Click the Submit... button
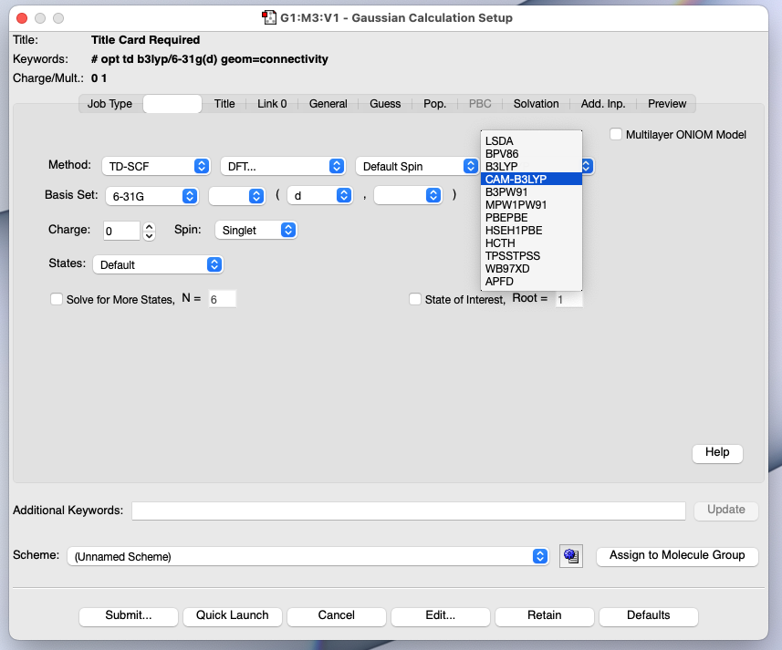782x650 pixels. pyautogui.click(x=128, y=615)
